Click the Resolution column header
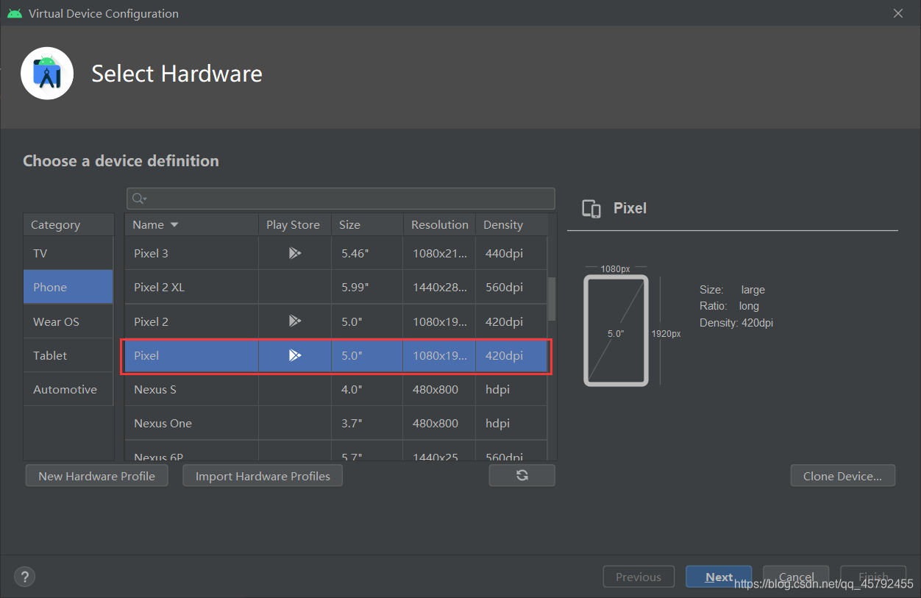The height and width of the screenshot is (598, 921). pyautogui.click(x=439, y=224)
